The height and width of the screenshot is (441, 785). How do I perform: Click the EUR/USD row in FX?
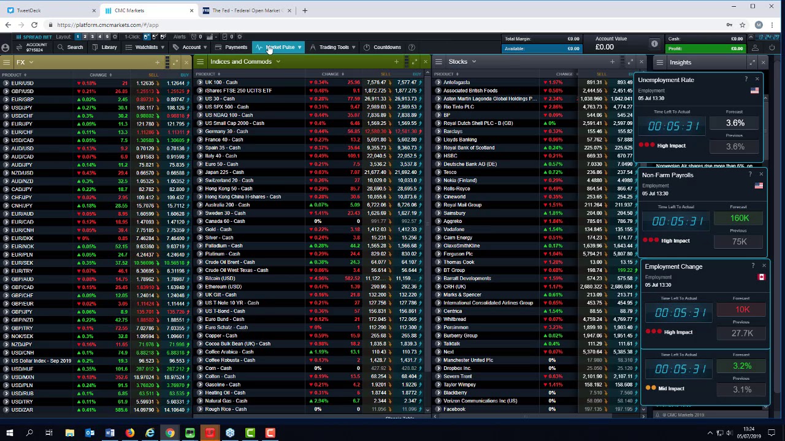pyautogui.click(x=96, y=83)
